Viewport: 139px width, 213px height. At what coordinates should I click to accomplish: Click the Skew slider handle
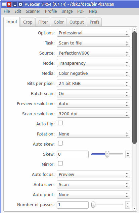107,154
